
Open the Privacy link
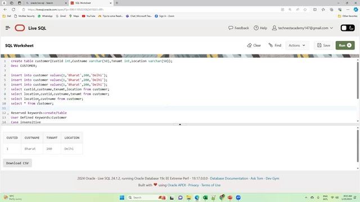193,185
